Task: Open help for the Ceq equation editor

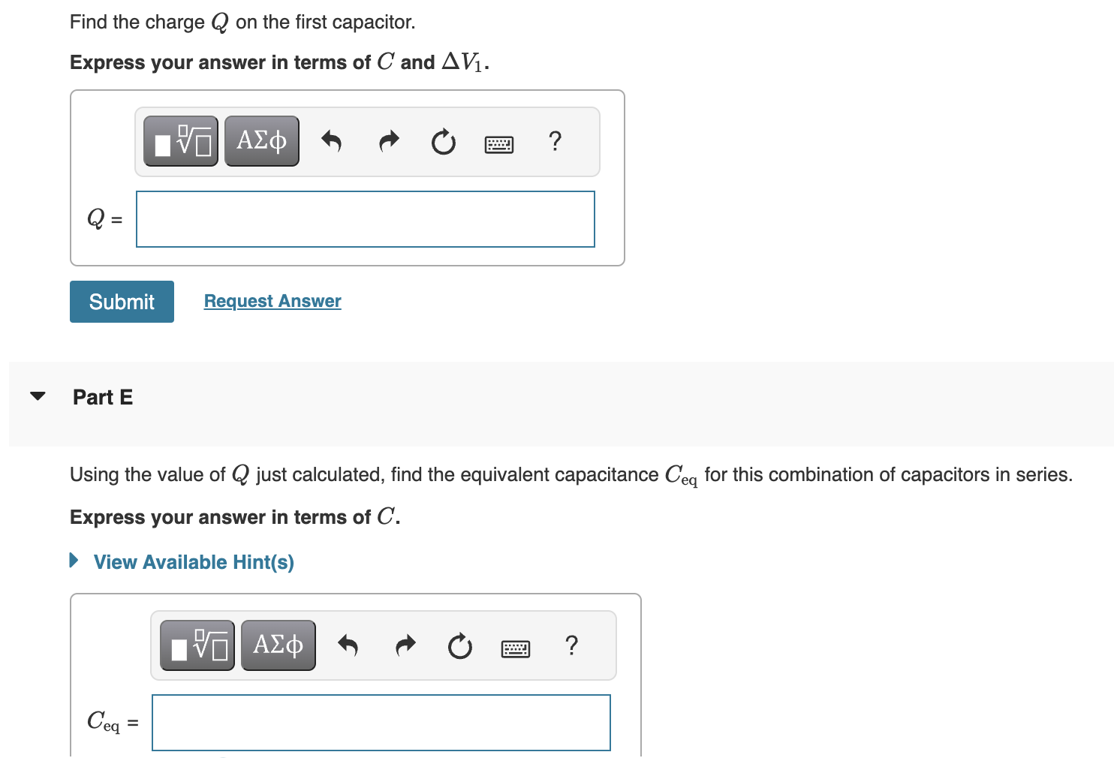Action: (571, 645)
